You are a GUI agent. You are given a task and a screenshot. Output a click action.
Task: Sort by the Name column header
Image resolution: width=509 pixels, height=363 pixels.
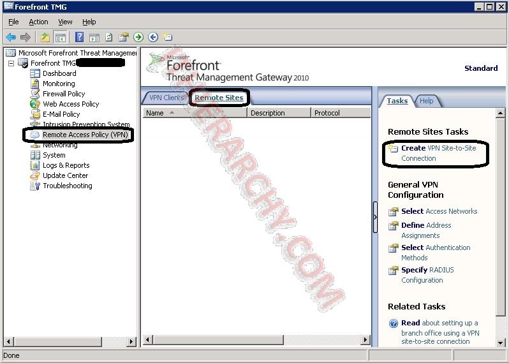coord(195,113)
